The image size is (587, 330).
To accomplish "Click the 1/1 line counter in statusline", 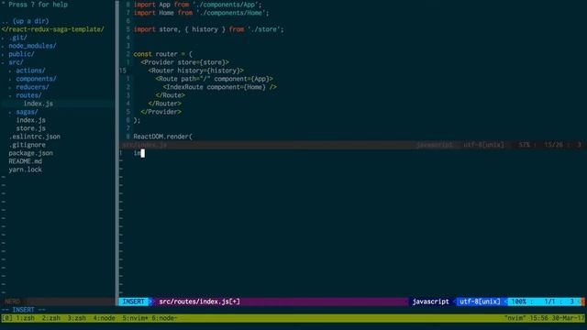I will (x=549, y=302).
